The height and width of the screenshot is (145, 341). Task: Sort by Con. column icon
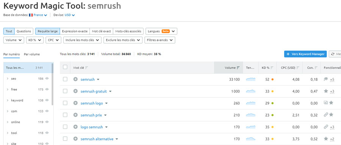[316, 68]
